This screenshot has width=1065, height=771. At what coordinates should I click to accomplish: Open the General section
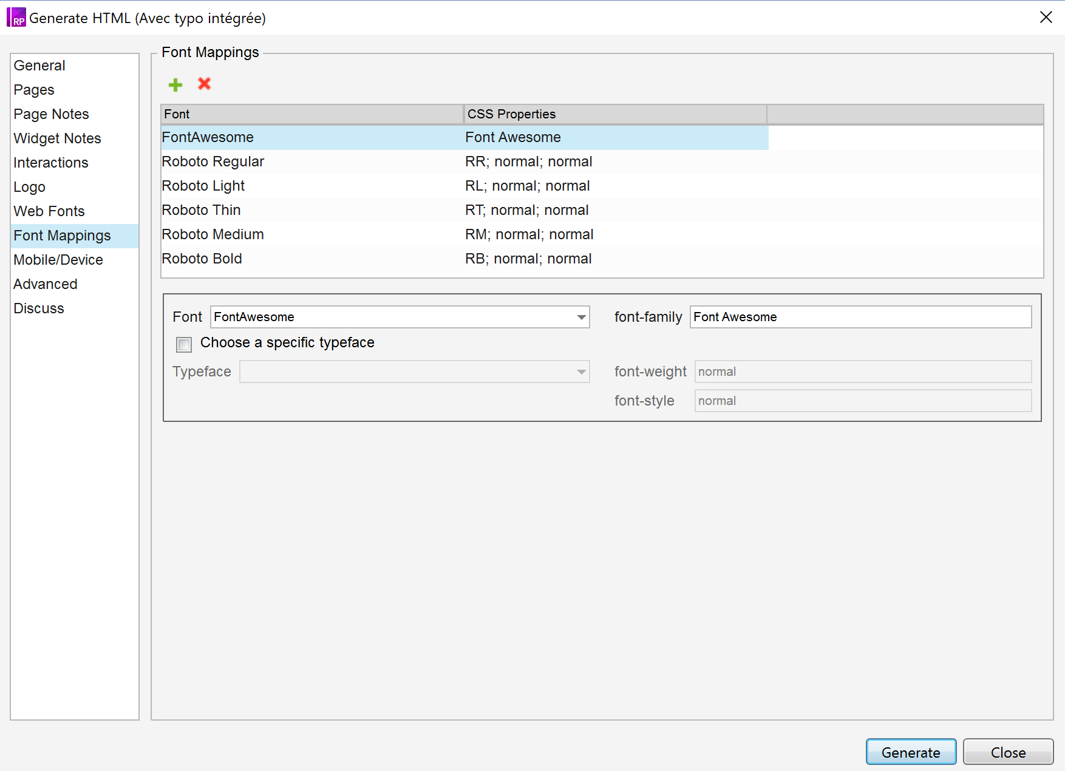click(x=39, y=65)
